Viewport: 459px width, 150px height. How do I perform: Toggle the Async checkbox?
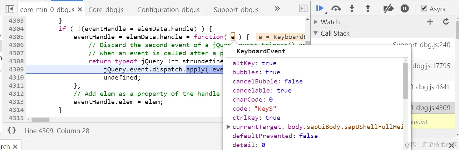pyautogui.click(x=424, y=8)
